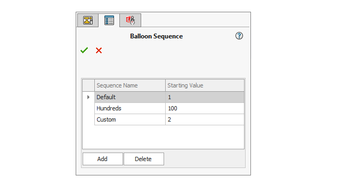Click the Sequence Name column header
This screenshot has width=341, height=192.
[130, 85]
